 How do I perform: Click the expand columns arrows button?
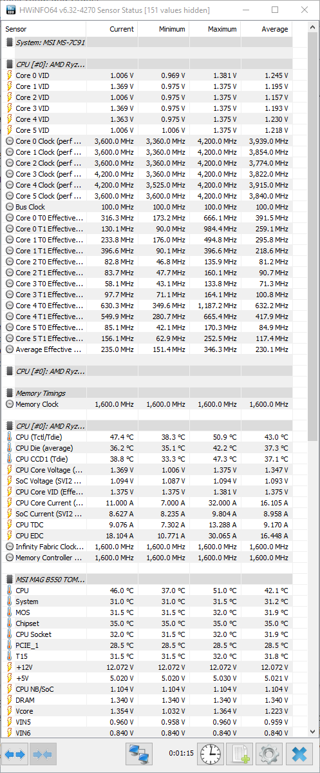pyautogui.click(x=14, y=753)
